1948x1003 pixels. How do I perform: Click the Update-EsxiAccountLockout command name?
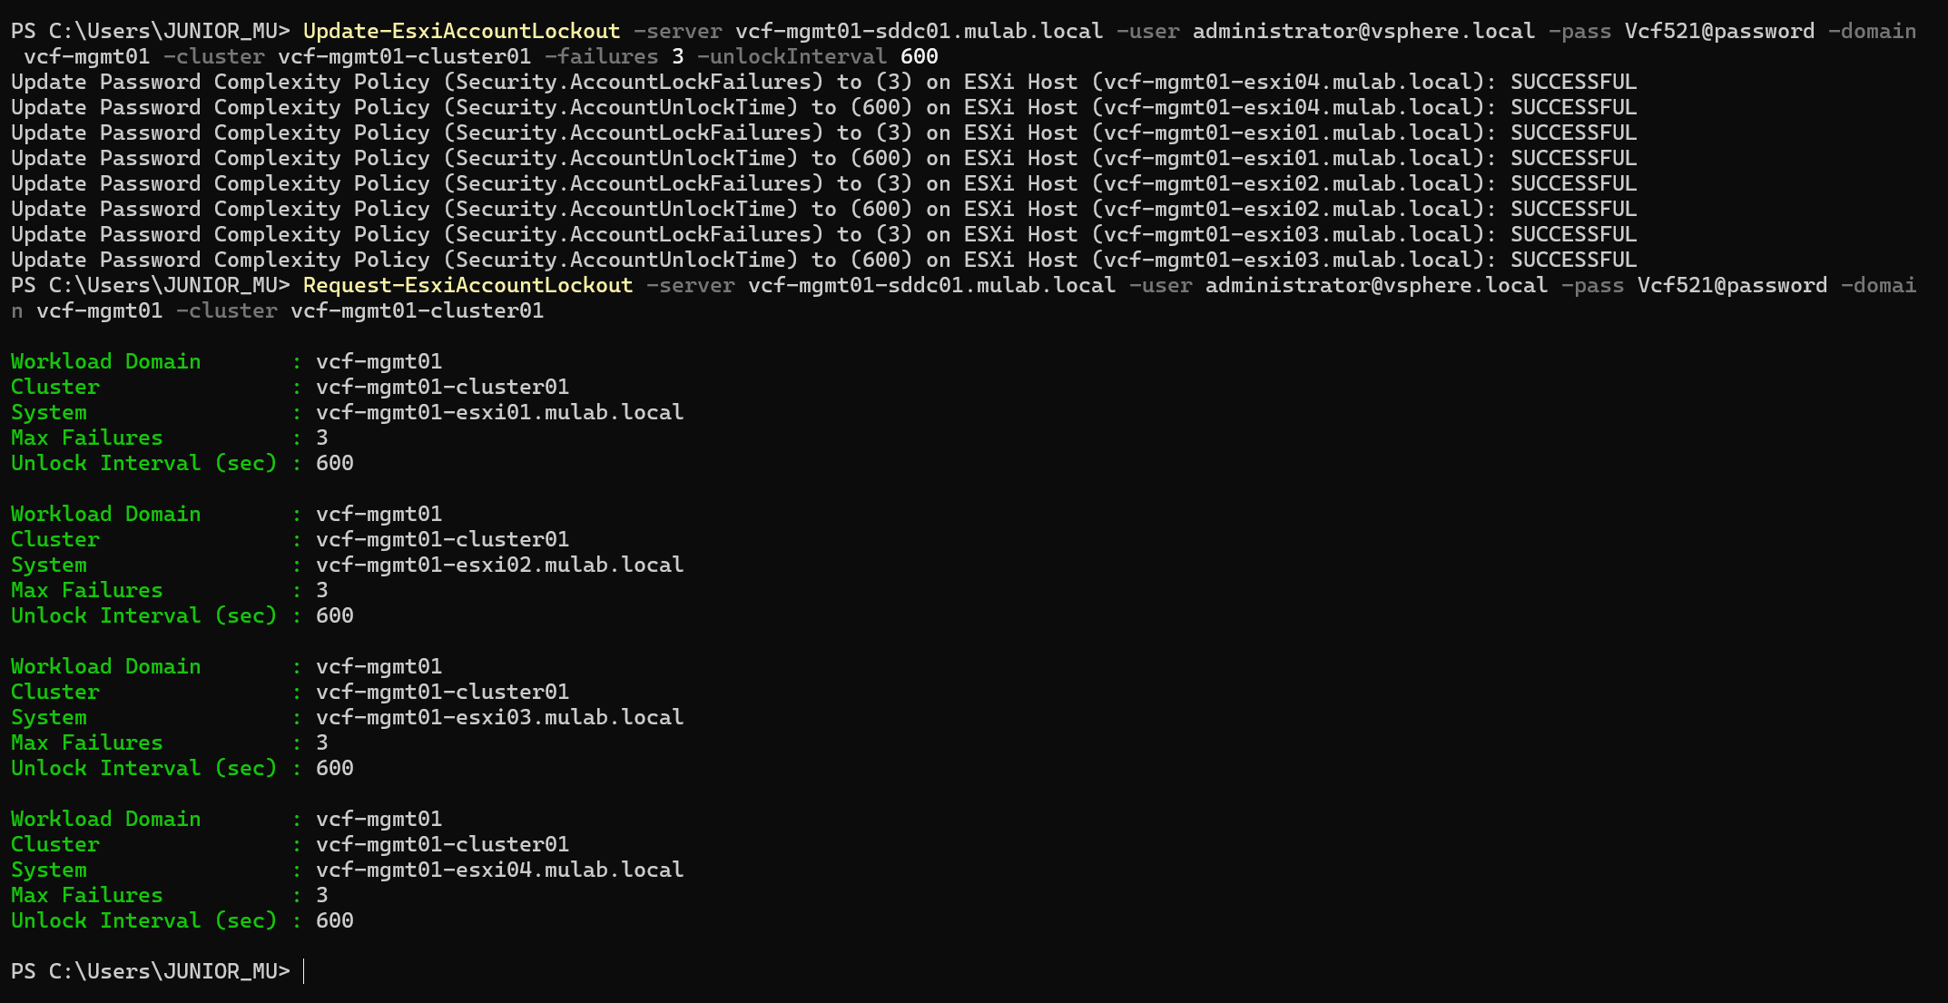461,31
